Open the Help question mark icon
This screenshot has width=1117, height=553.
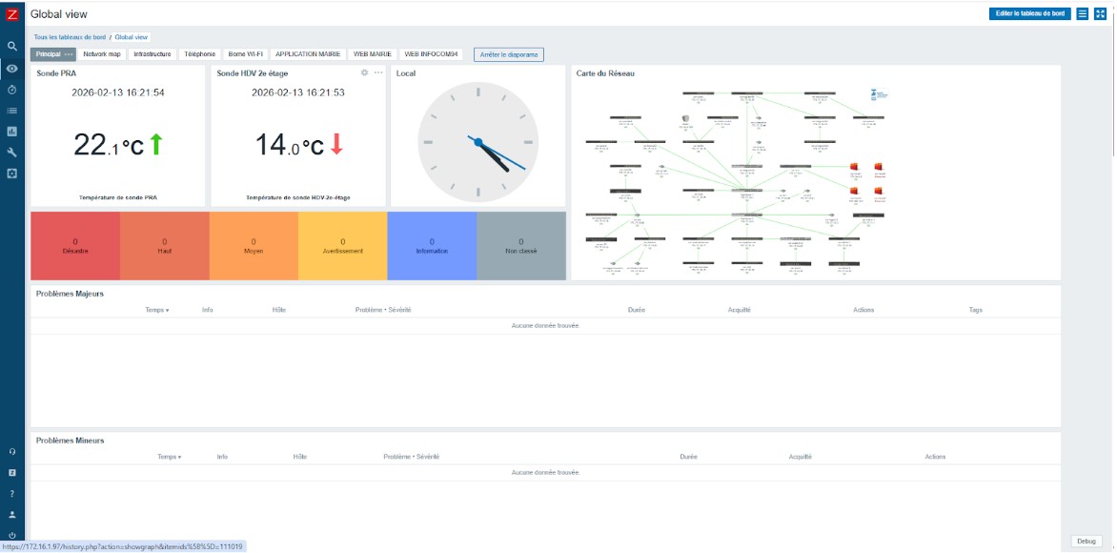pos(12,493)
